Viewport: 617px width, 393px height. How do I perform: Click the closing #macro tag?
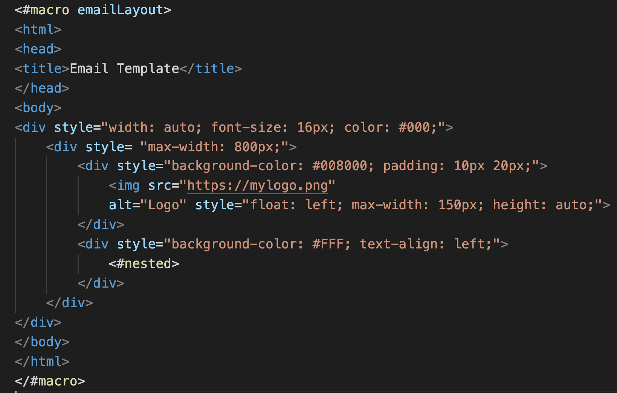pos(50,381)
